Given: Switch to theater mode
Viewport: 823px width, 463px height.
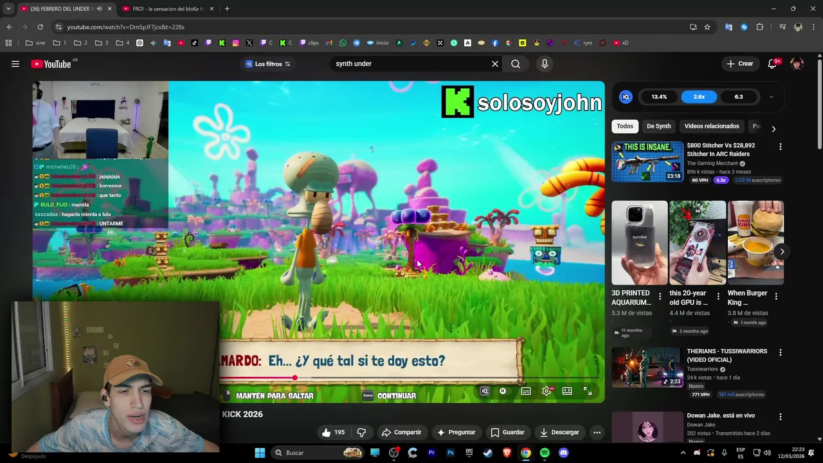Looking at the screenshot, I should (567, 391).
